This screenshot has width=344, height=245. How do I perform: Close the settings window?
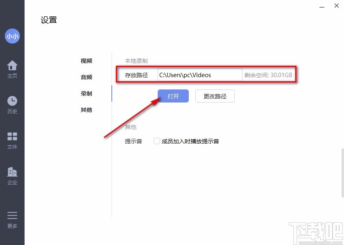click(336, 6)
